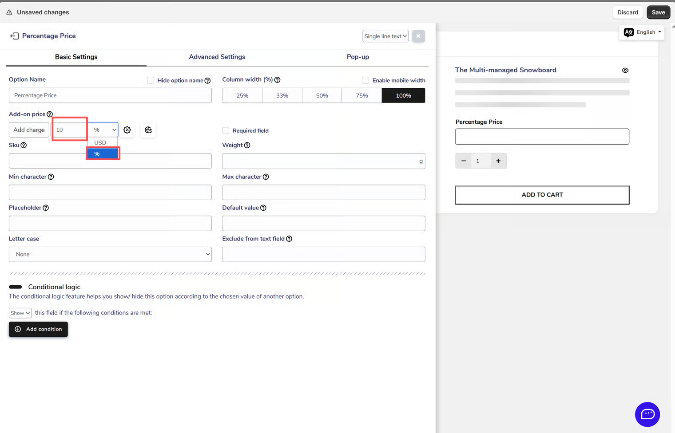The width and height of the screenshot is (675, 433).
Task: Expand the Letter case None dropdown
Action: (110, 255)
